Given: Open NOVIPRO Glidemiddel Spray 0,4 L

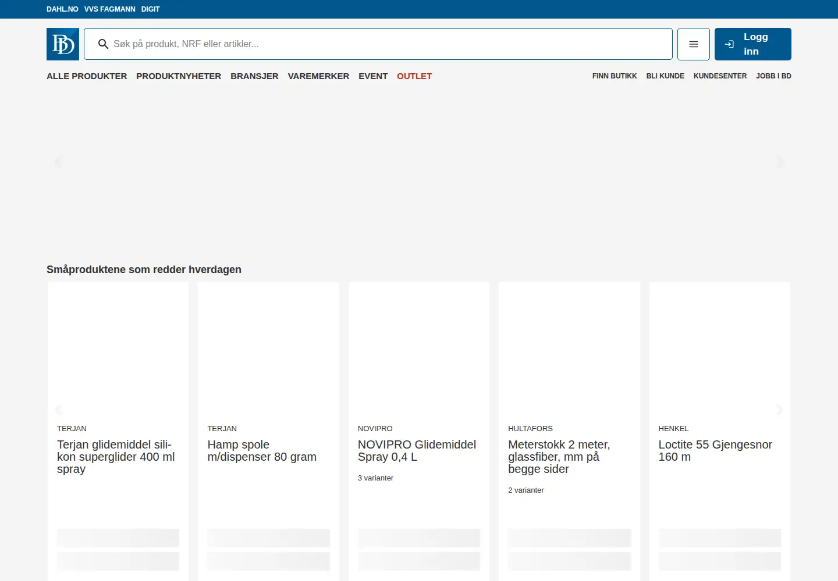Looking at the screenshot, I should (417, 451).
